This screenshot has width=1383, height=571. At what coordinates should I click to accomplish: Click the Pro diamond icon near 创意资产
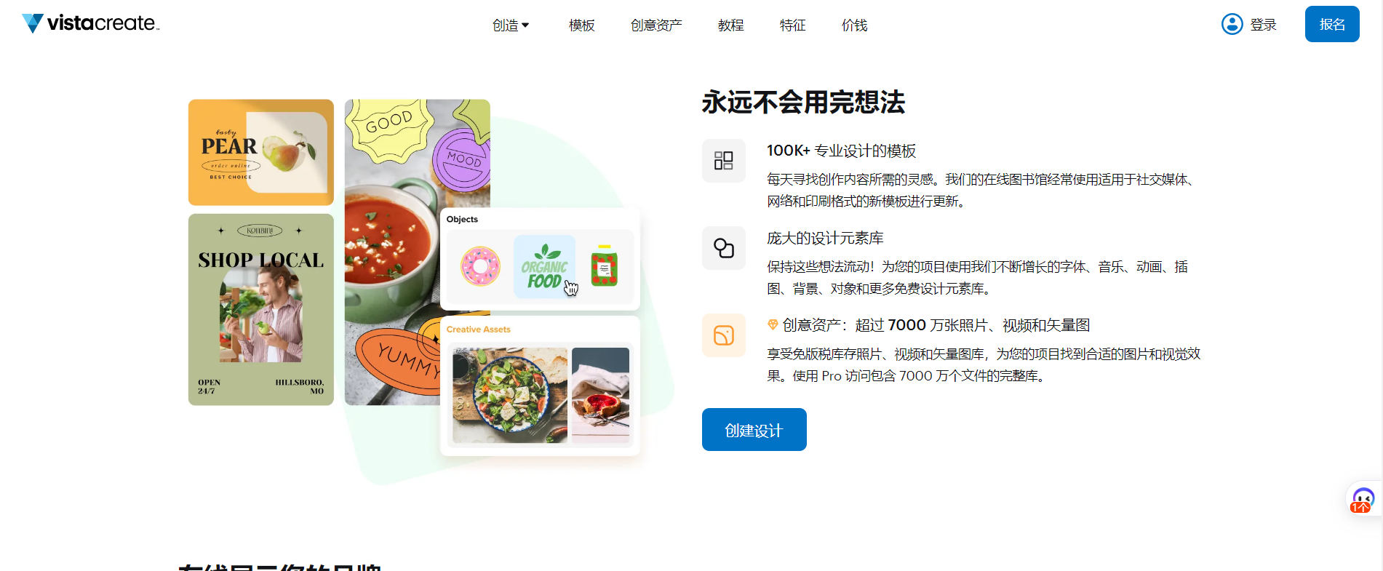[x=773, y=324]
